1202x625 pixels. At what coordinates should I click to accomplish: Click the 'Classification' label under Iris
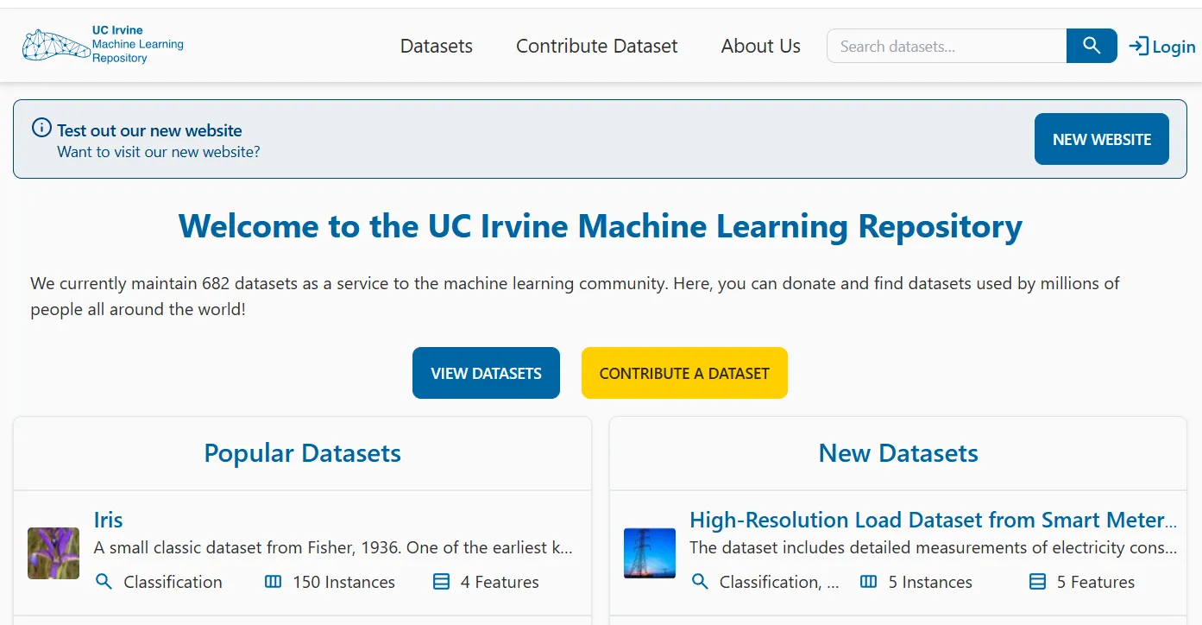click(173, 582)
